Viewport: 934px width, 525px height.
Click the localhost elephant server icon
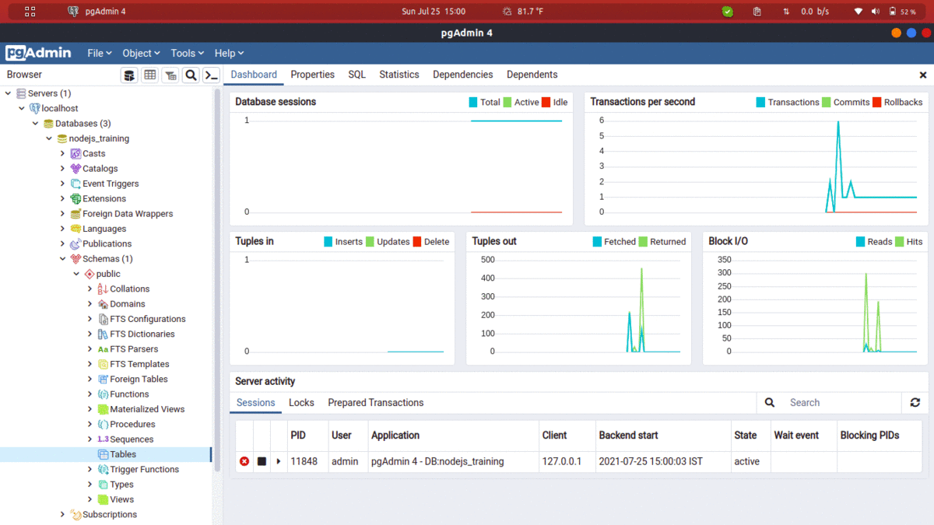(x=35, y=109)
